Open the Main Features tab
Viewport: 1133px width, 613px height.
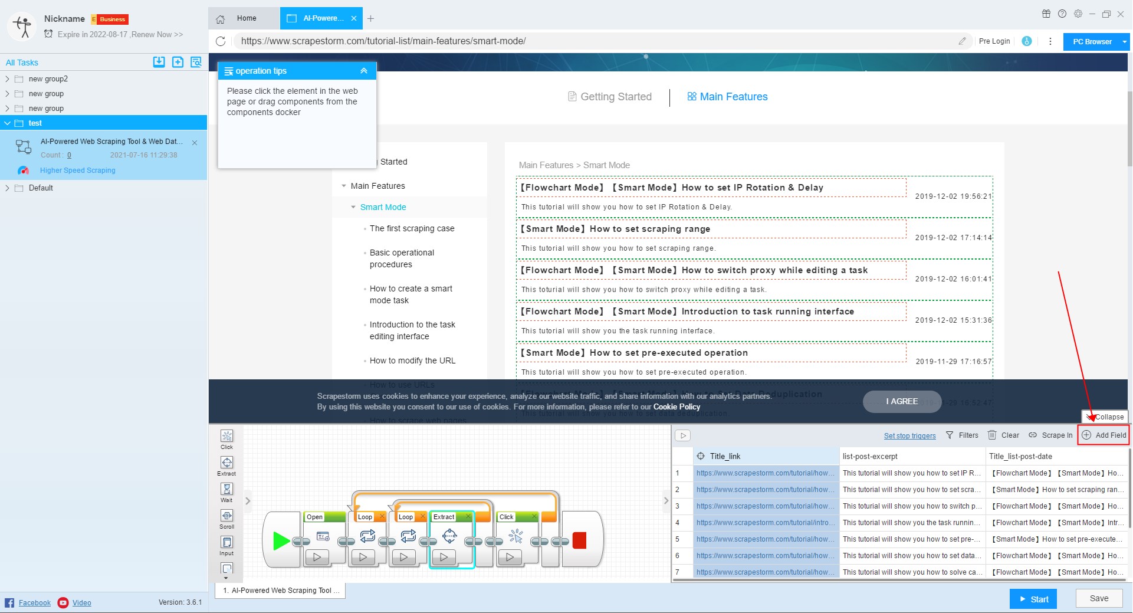(727, 97)
